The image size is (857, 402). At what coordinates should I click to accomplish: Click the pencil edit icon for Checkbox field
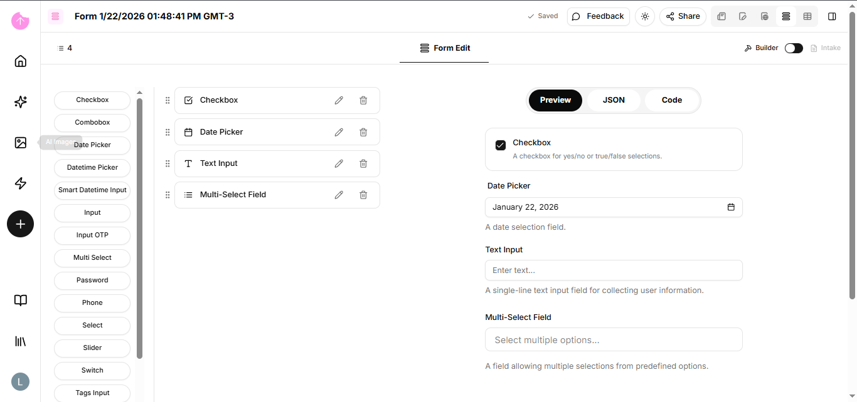tap(339, 100)
